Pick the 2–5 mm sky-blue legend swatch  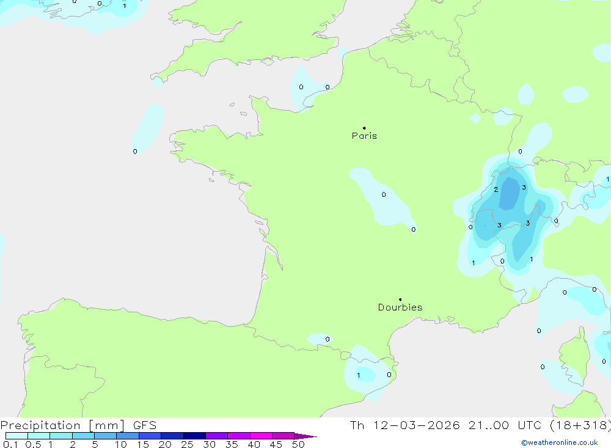pos(83,436)
